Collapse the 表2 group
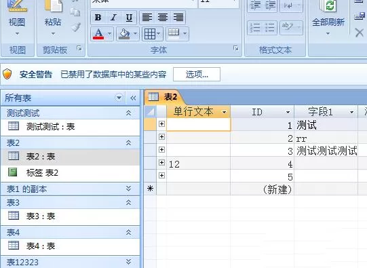 point(128,142)
